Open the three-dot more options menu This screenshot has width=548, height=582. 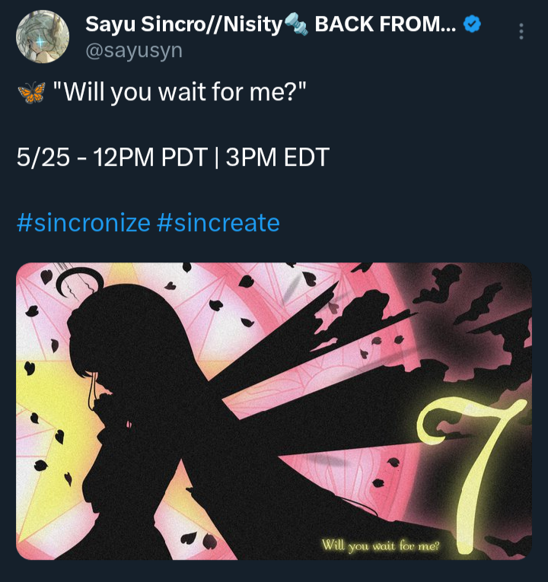pyautogui.click(x=521, y=31)
